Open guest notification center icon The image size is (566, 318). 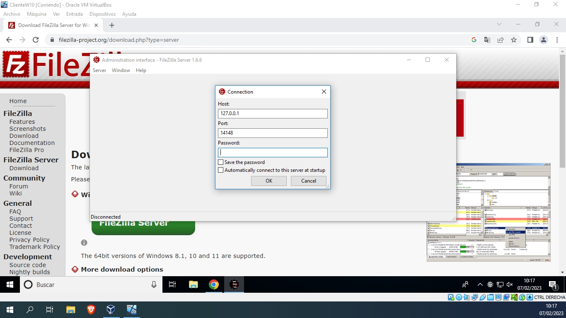pos(554,285)
